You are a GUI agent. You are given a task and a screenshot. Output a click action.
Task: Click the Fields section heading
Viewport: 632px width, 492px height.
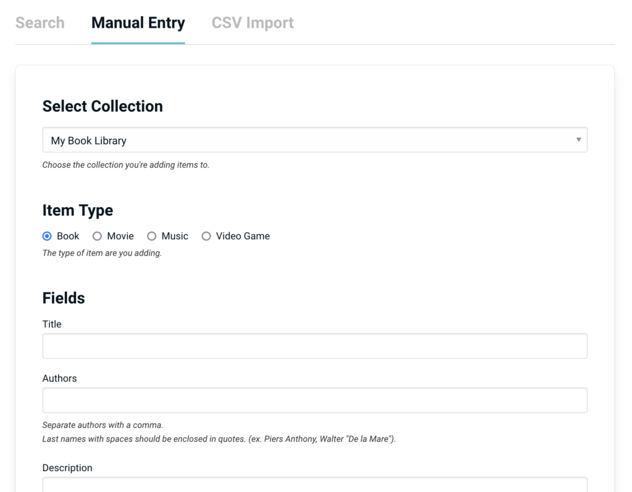coord(64,298)
